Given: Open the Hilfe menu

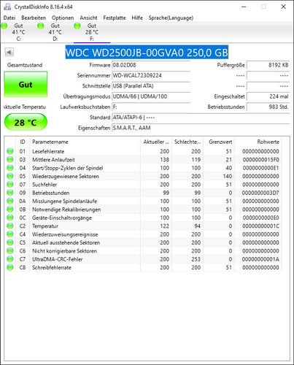Looking at the screenshot, I should click(137, 18).
